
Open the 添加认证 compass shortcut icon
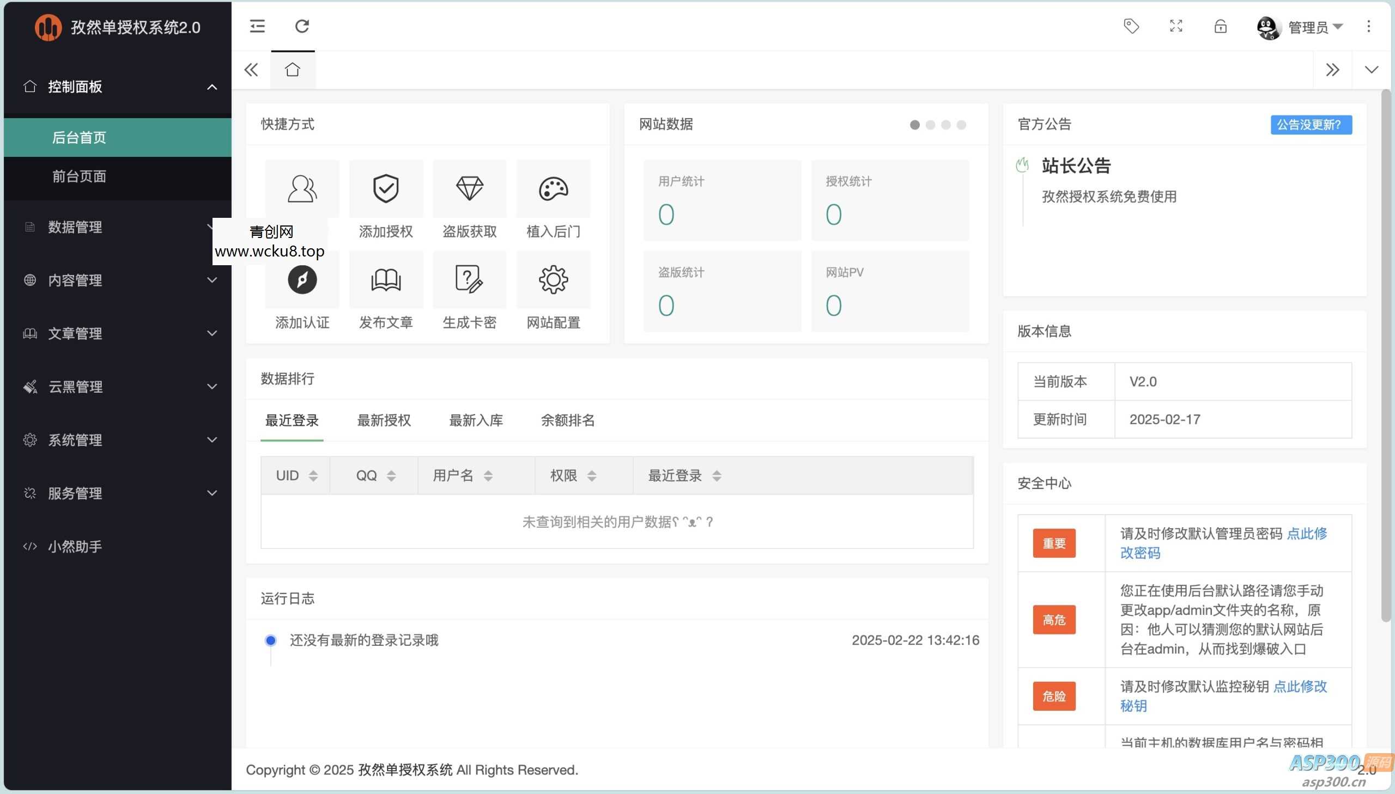302,279
